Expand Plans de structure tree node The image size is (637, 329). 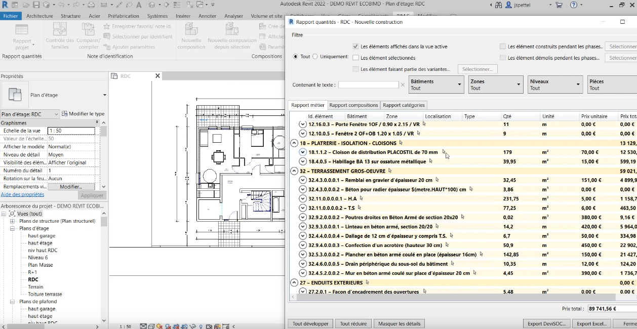(x=12, y=221)
